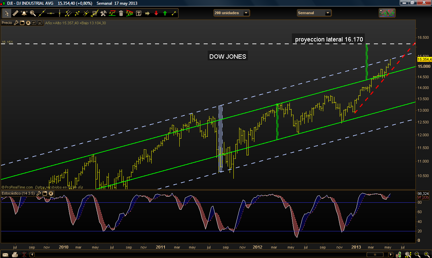Select the ruler measurement tool
The width and height of the screenshot is (432, 258).
(15, 13)
